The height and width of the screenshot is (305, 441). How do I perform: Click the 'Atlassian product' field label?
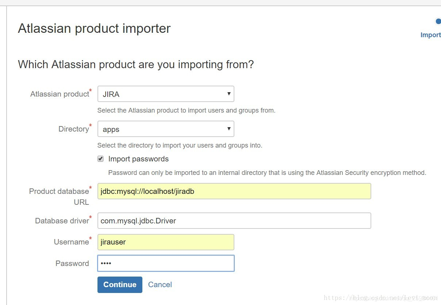point(60,94)
